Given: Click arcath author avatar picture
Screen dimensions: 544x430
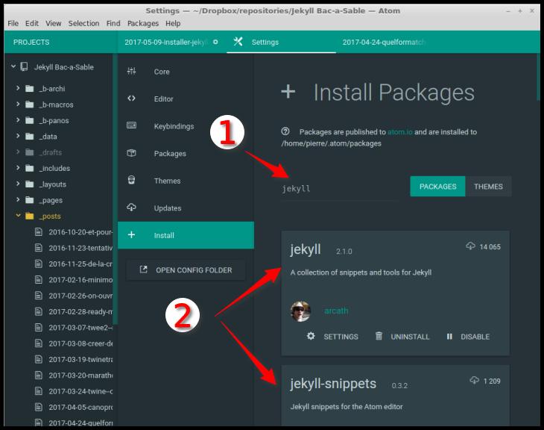Looking at the screenshot, I should click(300, 311).
